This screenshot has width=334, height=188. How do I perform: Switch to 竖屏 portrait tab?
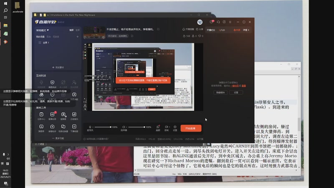pyautogui.click(x=78, y=30)
